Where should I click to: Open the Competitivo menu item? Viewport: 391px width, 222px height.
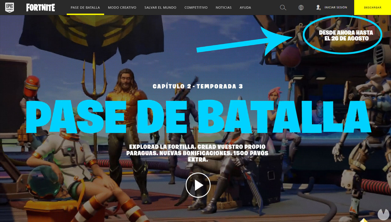(196, 8)
